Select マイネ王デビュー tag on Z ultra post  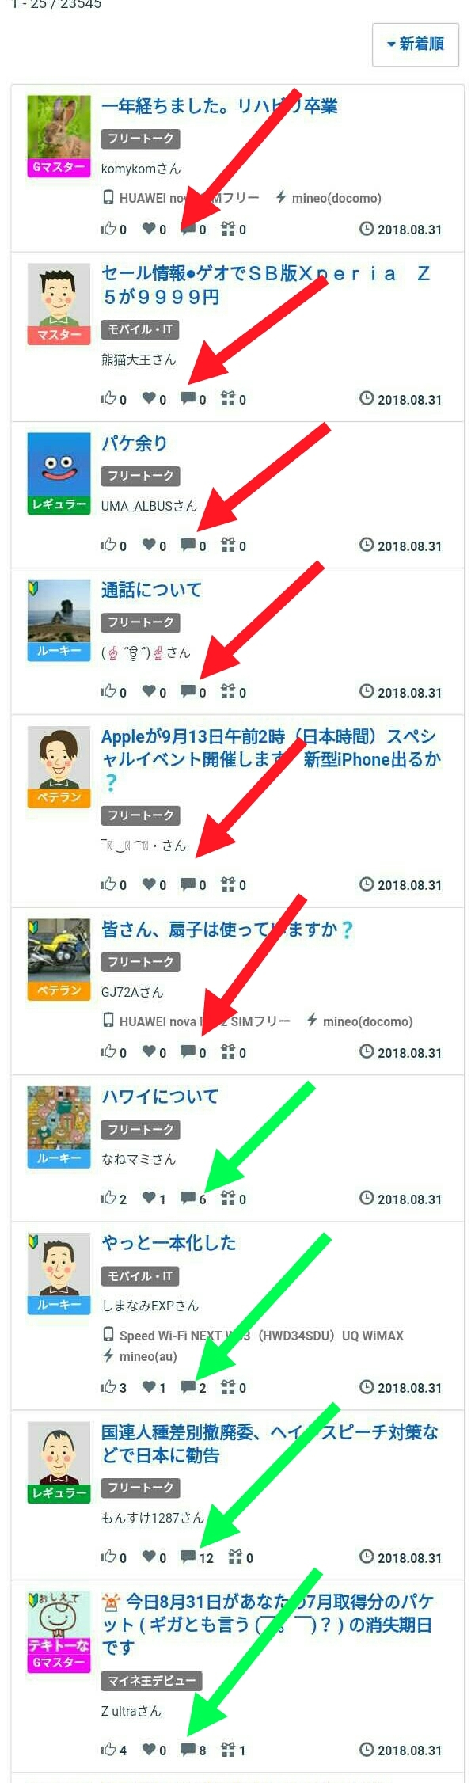pyautogui.click(x=152, y=1680)
